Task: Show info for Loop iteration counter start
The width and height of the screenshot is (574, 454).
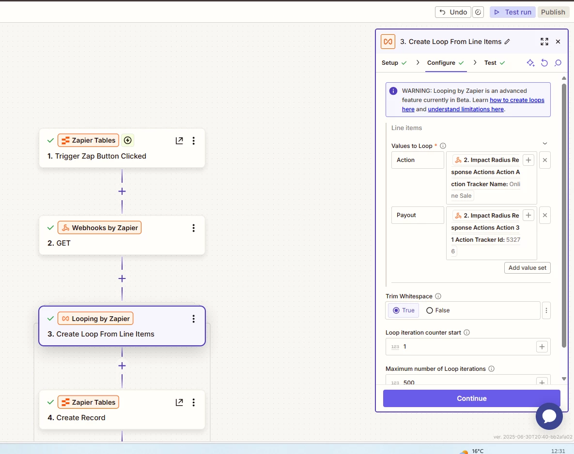Action: [x=467, y=333]
